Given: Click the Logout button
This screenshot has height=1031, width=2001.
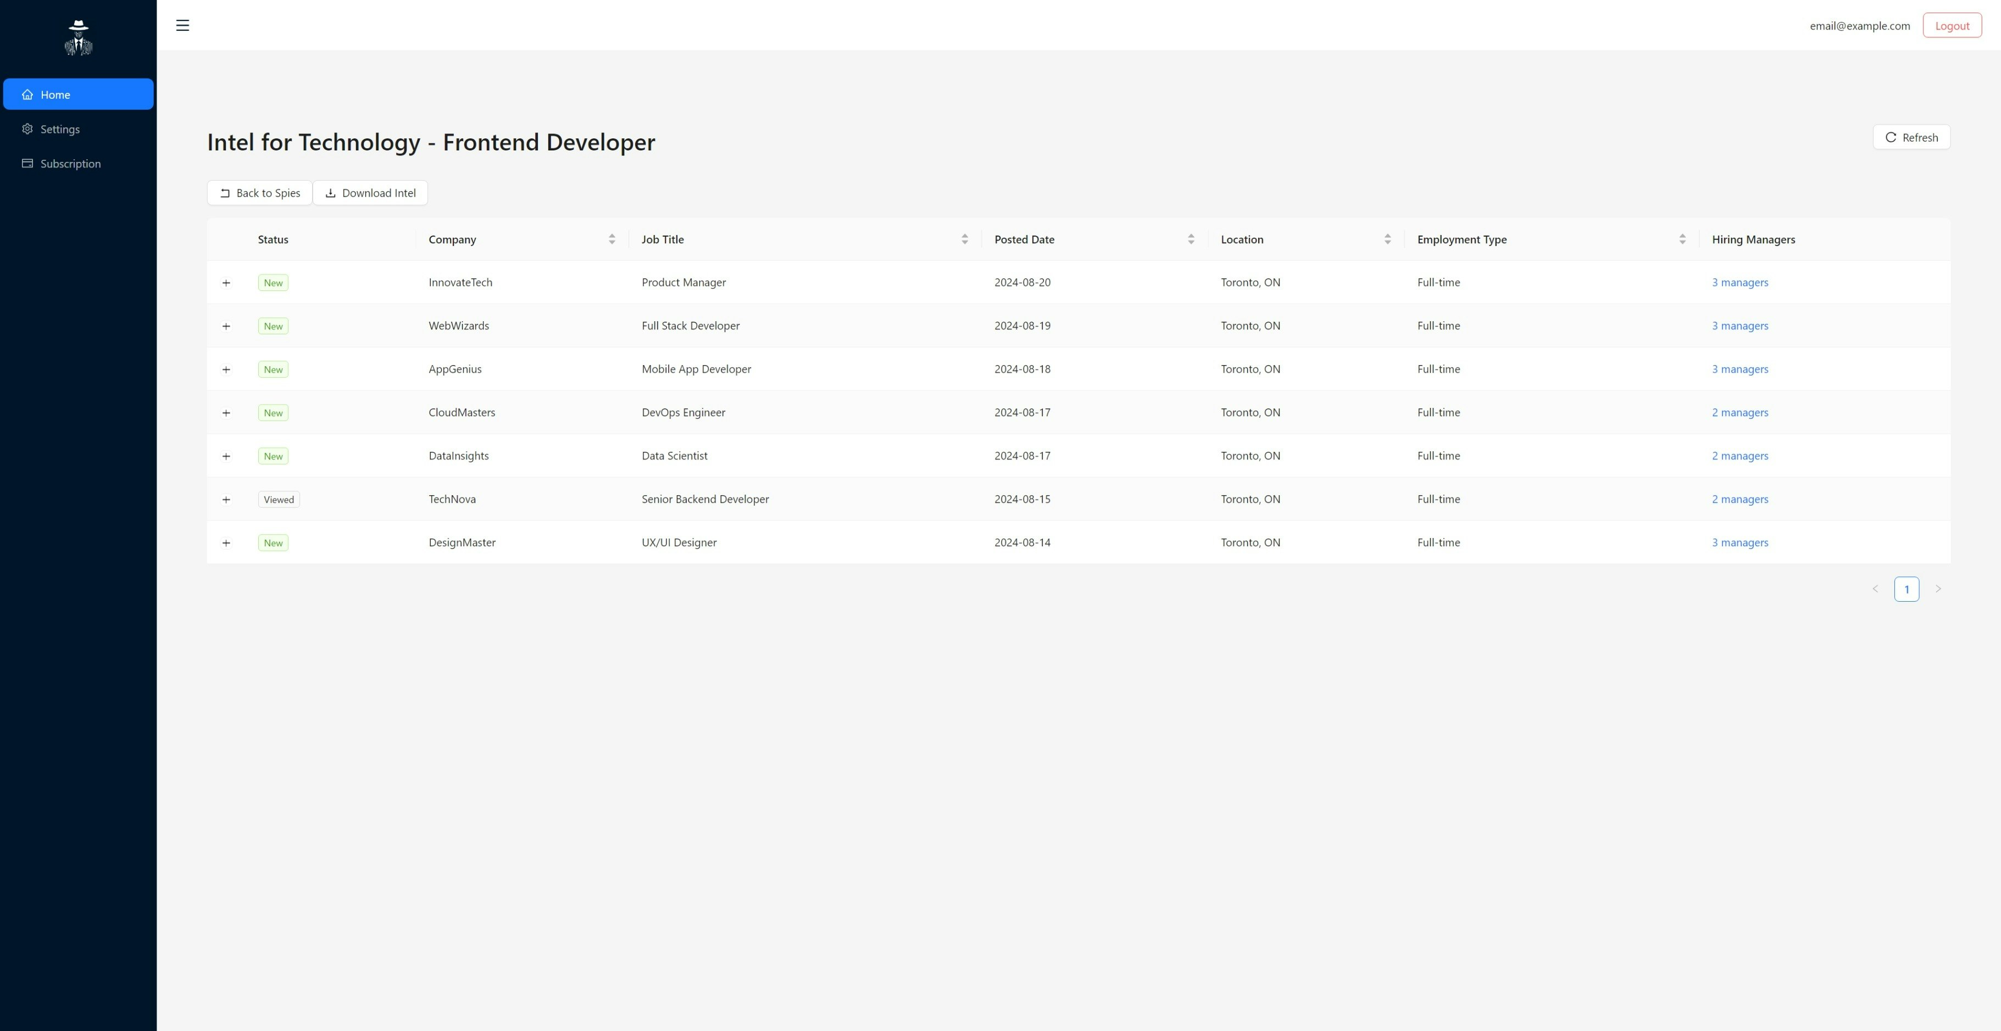Looking at the screenshot, I should tap(1952, 26).
